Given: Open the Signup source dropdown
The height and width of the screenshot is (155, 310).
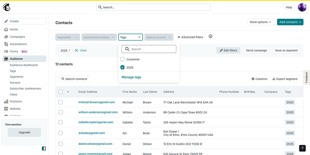Looking at the screenshot, I should (159, 37).
